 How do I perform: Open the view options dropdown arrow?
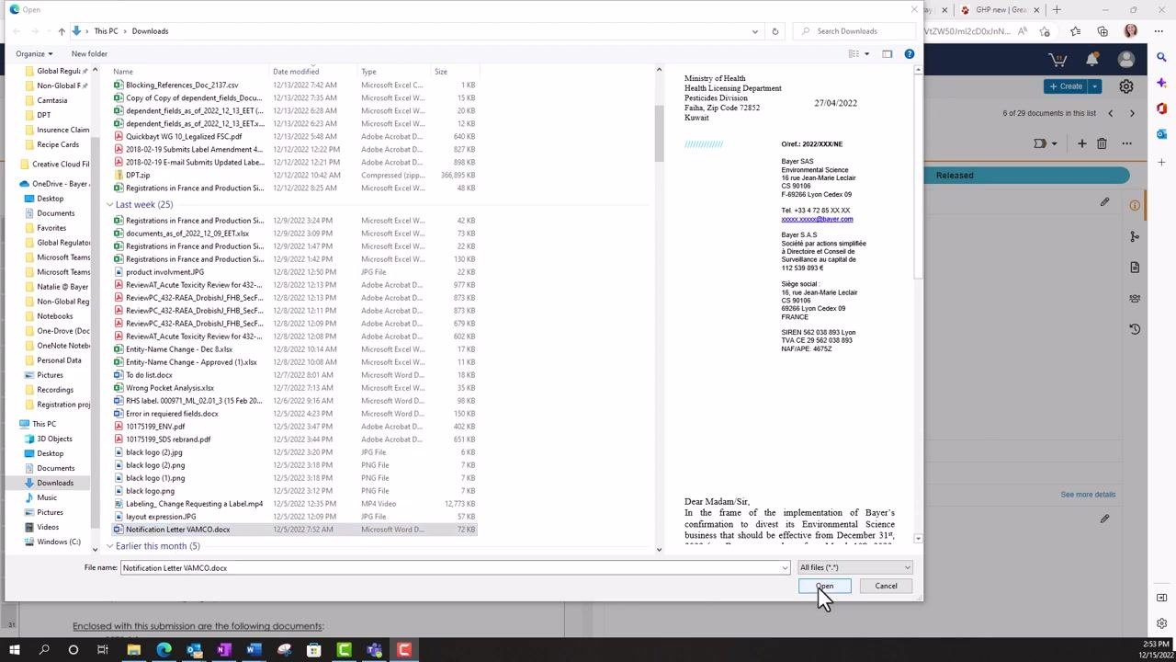(x=866, y=54)
